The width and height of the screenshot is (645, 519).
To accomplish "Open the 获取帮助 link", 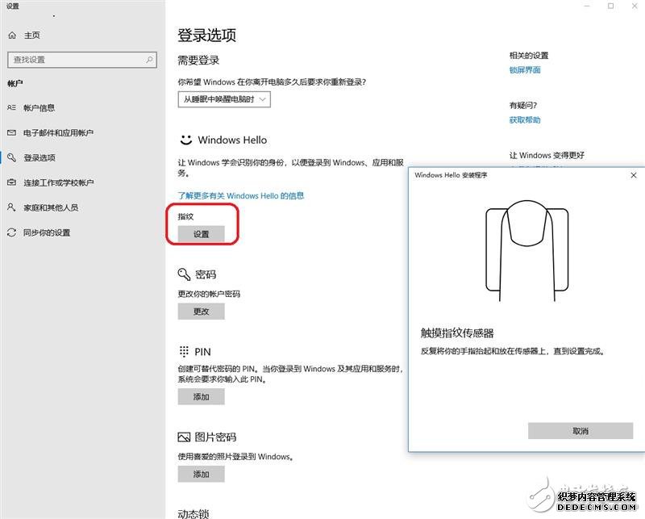I will 525,120.
